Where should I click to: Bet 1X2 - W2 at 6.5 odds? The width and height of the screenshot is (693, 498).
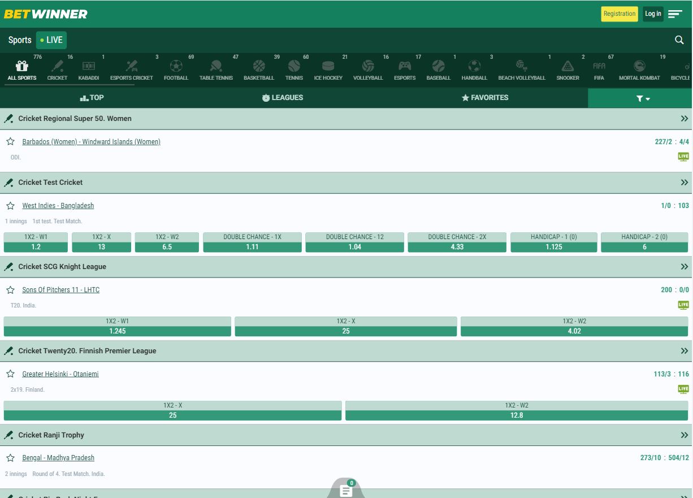(x=167, y=242)
